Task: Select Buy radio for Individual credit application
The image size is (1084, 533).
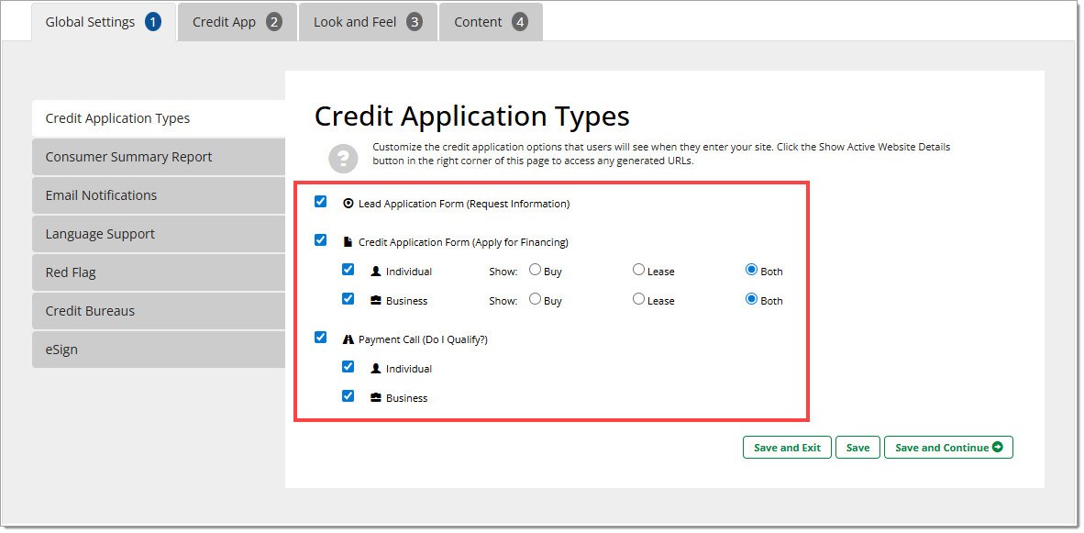Action: click(535, 271)
